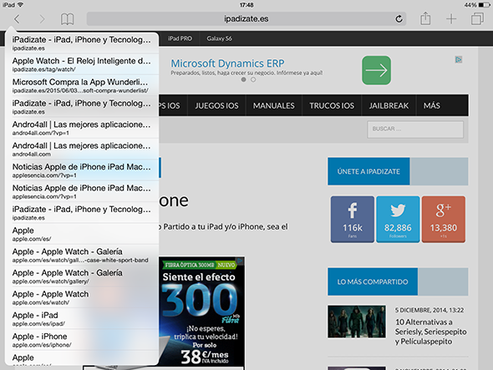Click the Facebook 116k fans button
This screenshot has height=370, width=493.
tap(353, 219)
